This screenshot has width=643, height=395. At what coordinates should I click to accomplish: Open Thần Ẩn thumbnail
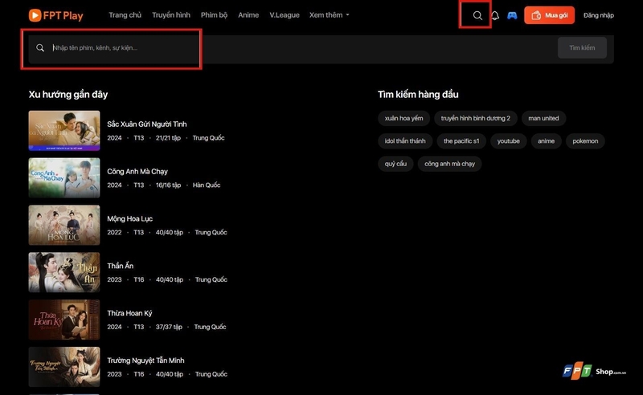(64, 272)
